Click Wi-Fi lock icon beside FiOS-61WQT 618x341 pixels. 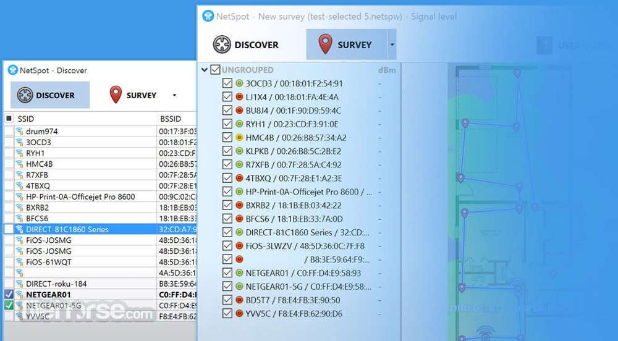click(x=19, y=262)
